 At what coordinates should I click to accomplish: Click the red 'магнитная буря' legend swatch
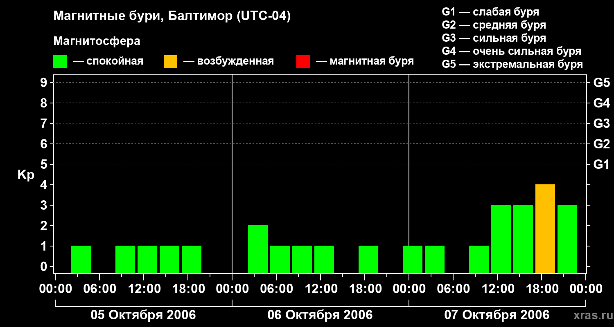click(303, 62)
